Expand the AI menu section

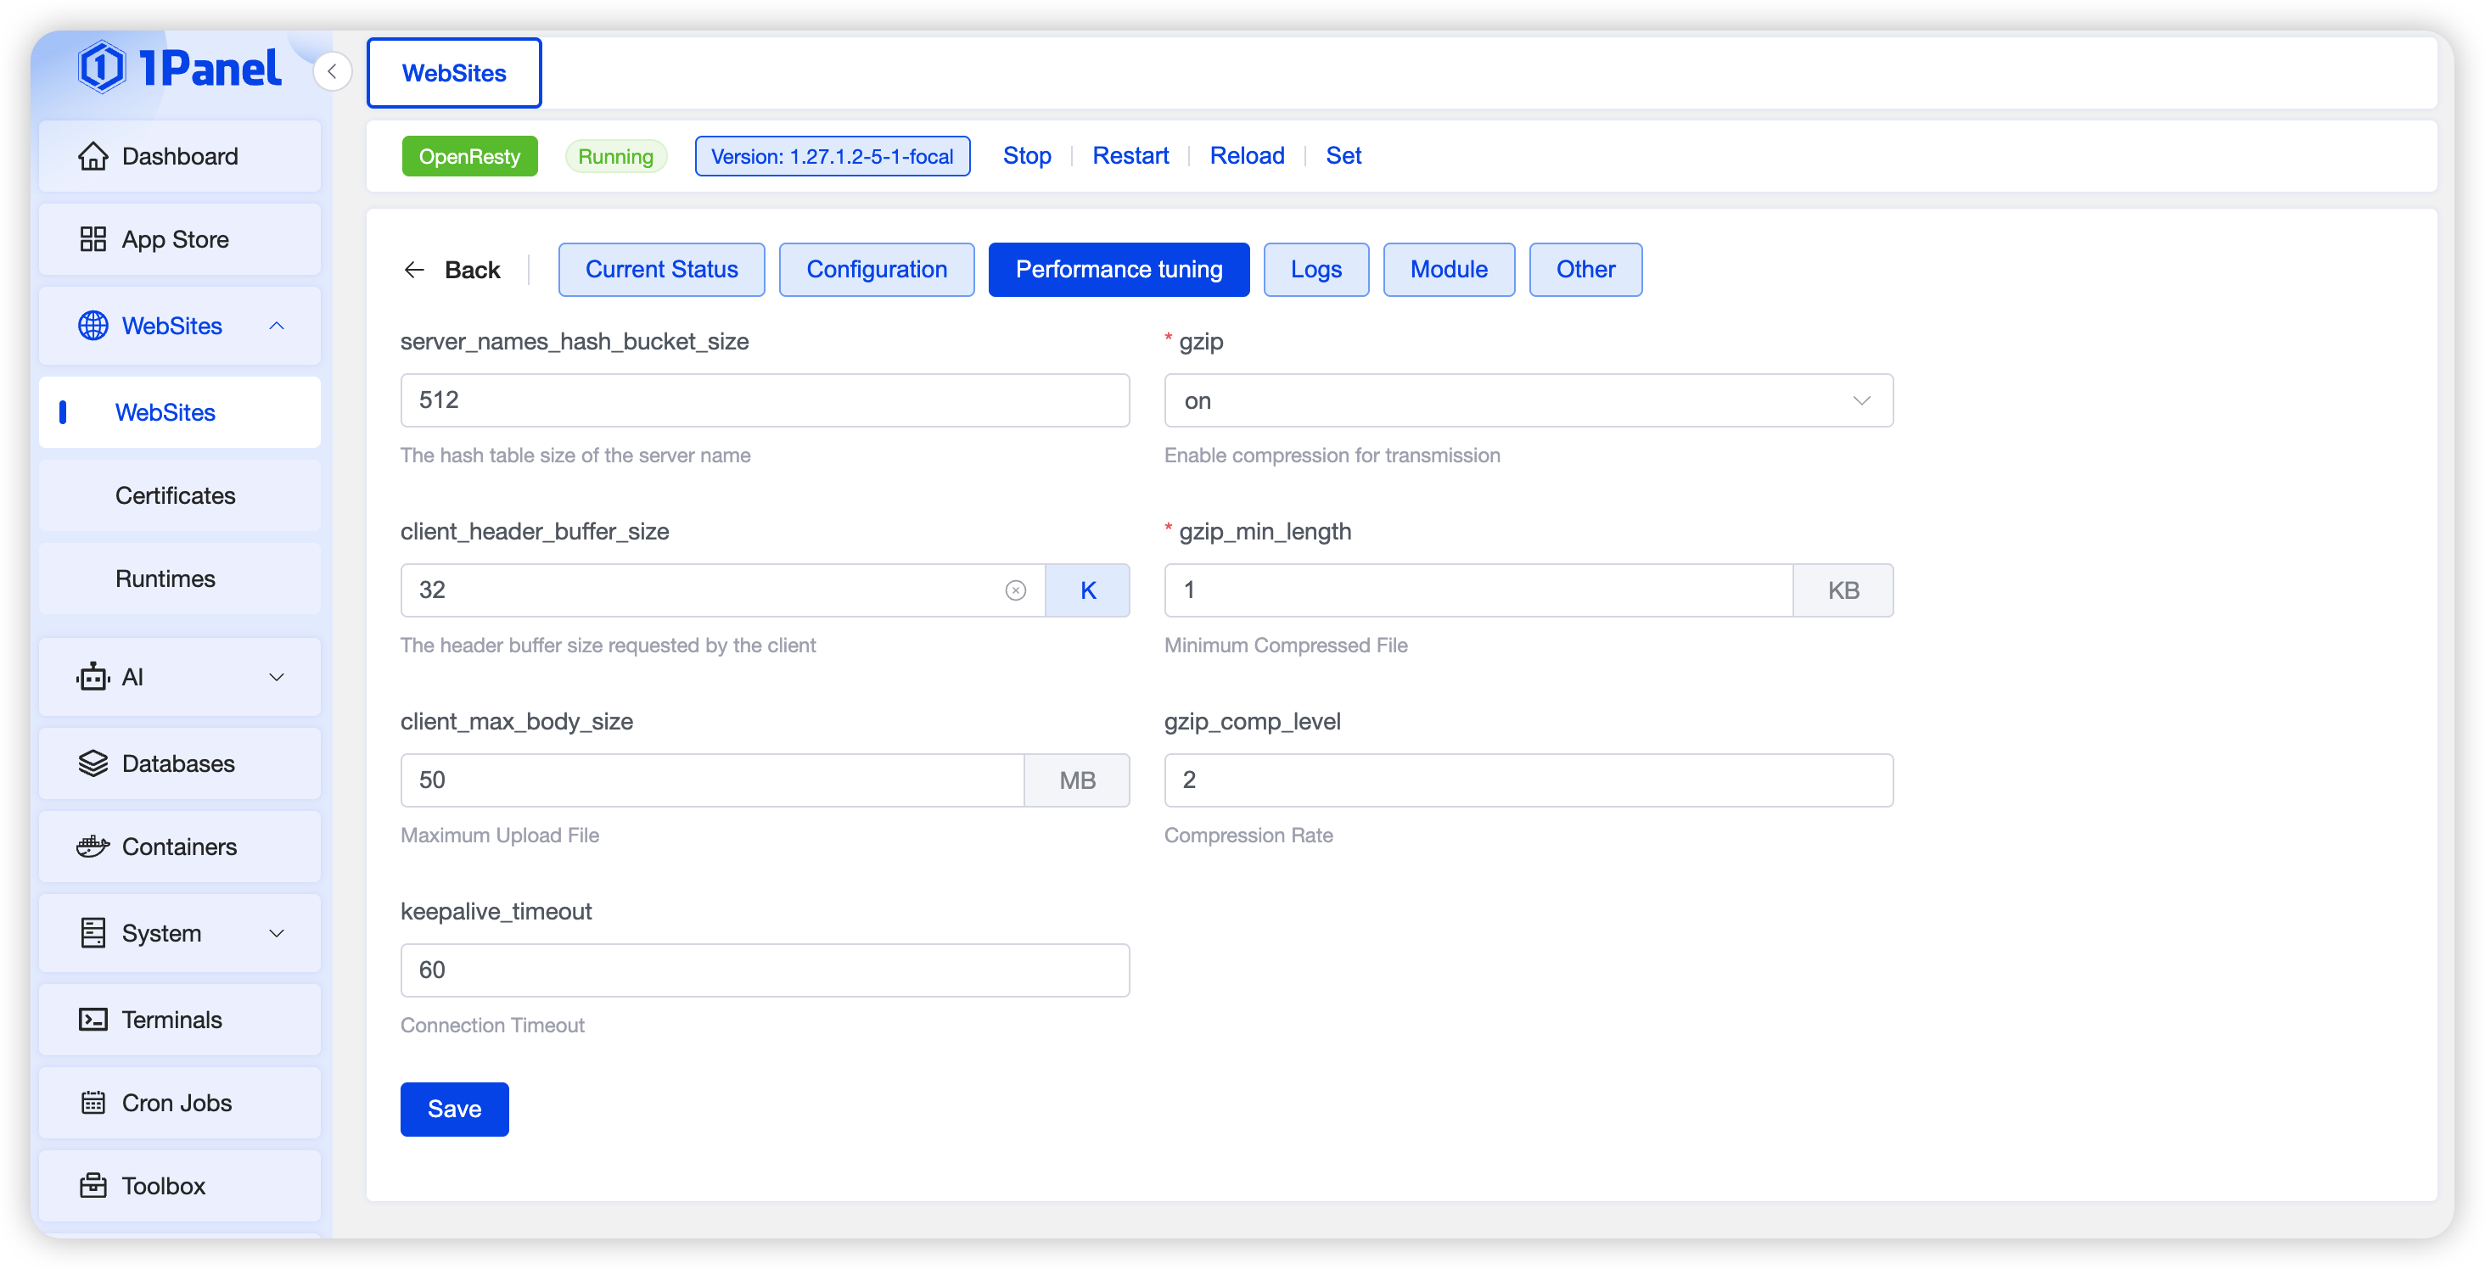click(179, 677)
